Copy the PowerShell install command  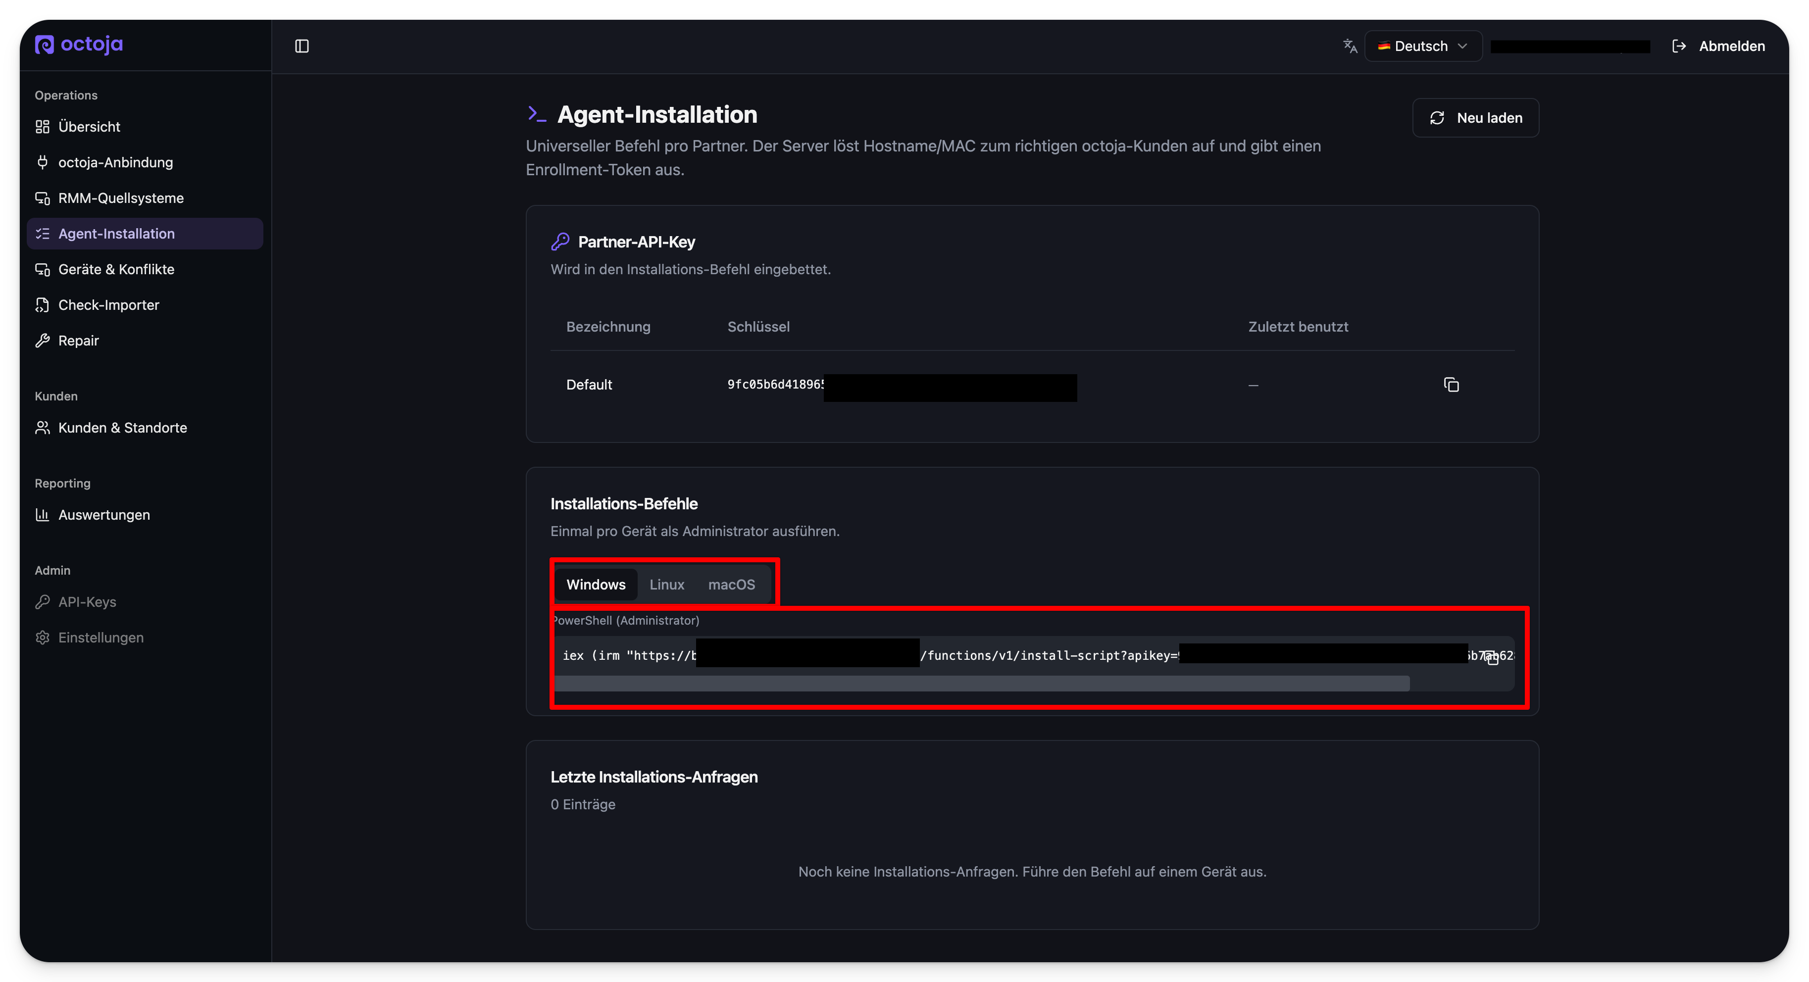tap(1492, 658)
